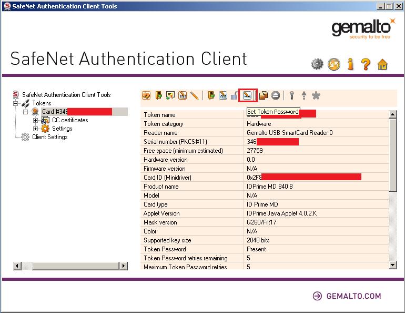Click the Initialize Token eraser icon
The image size is (405, 313).
click(x=146, y=95)
